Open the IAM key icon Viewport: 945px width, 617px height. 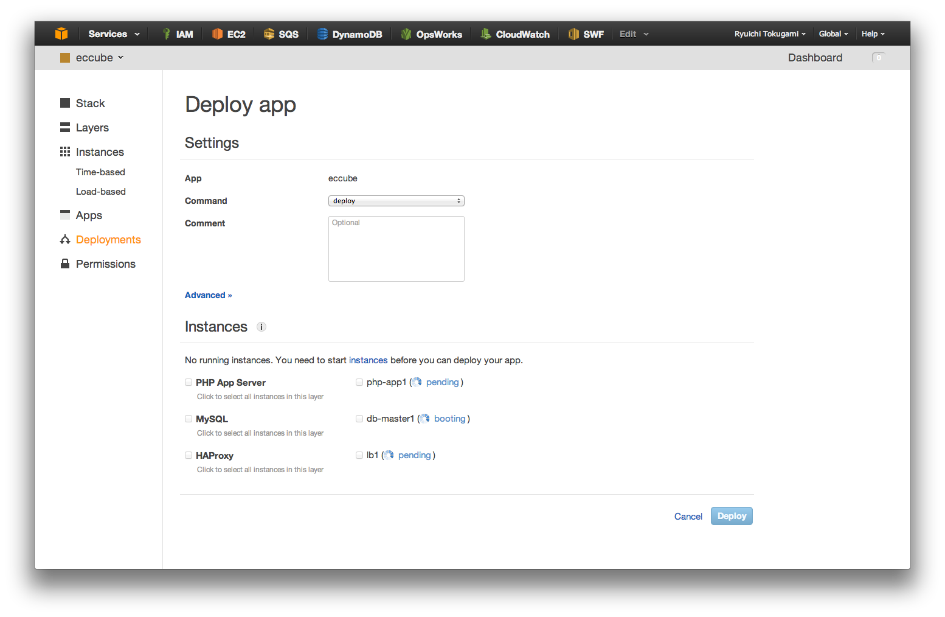[165, 33]
